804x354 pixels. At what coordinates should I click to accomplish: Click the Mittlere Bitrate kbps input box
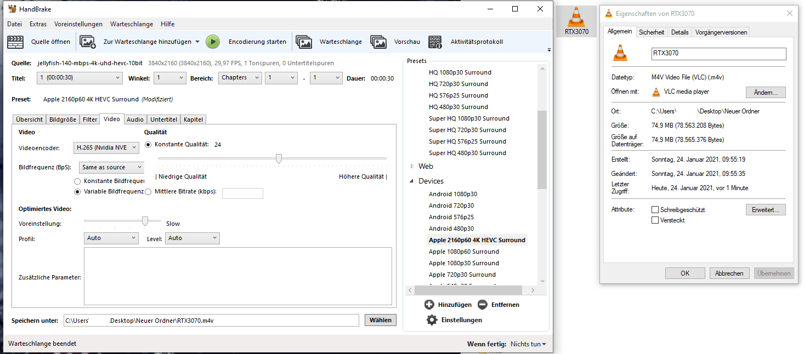pos(242,193)
